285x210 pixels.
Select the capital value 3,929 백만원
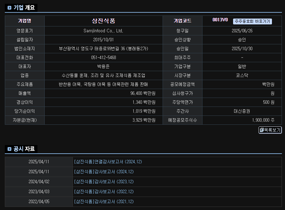click(x=144, y=120)
